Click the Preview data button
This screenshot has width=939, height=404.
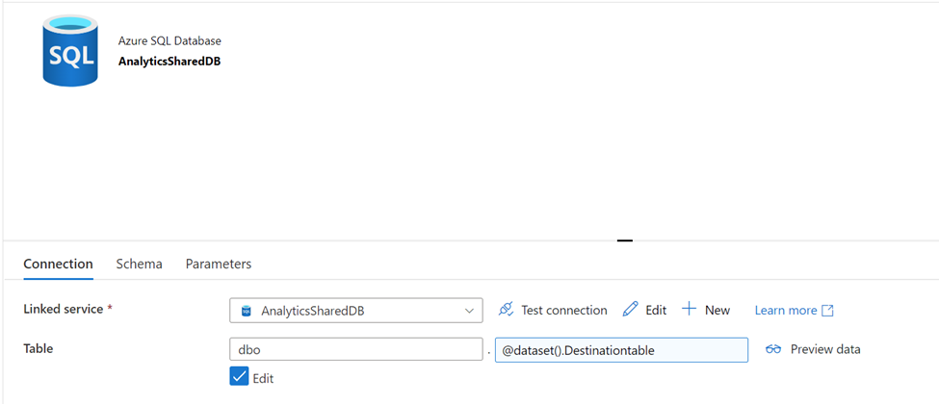[813, 349]
